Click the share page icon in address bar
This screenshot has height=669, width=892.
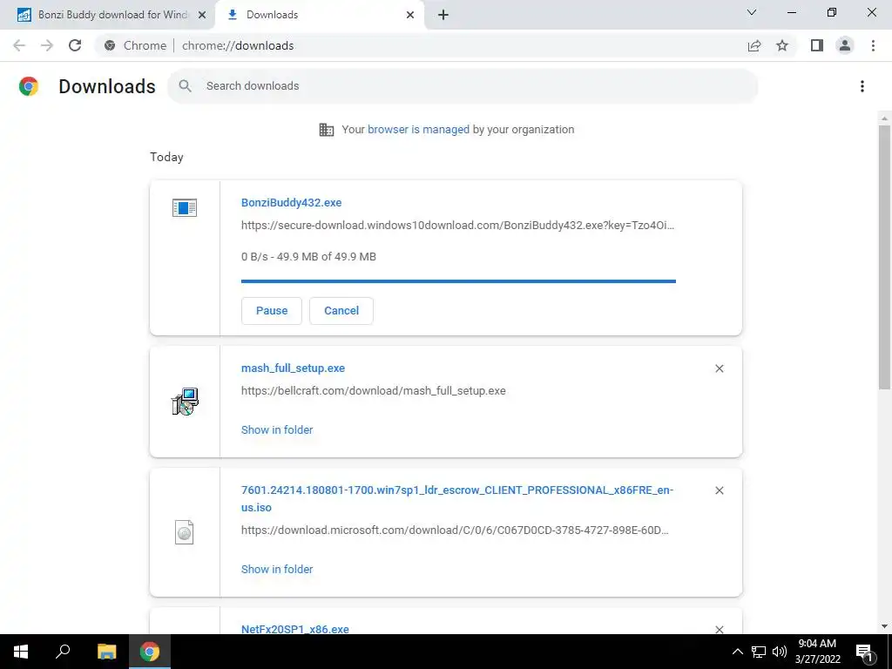point(754,45)
